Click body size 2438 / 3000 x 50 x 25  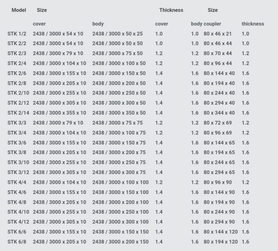(x=117, y=34)
